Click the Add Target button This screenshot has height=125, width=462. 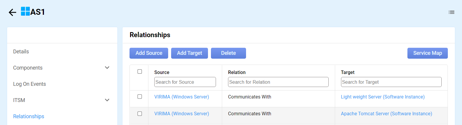tap(189, 53)
